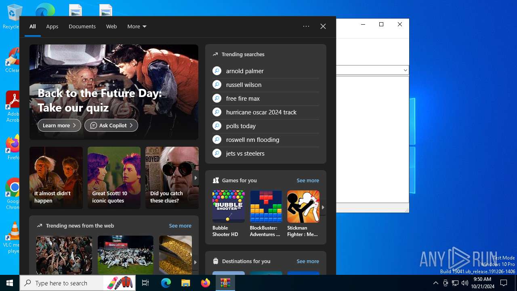Image resolution: width=517 pixels, height=291 pixels.
Task: Open the search panel options (three dots)
Action: click(x=306, y=26)
